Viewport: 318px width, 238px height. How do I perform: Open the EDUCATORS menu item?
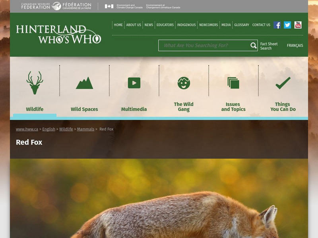(166, 25)
